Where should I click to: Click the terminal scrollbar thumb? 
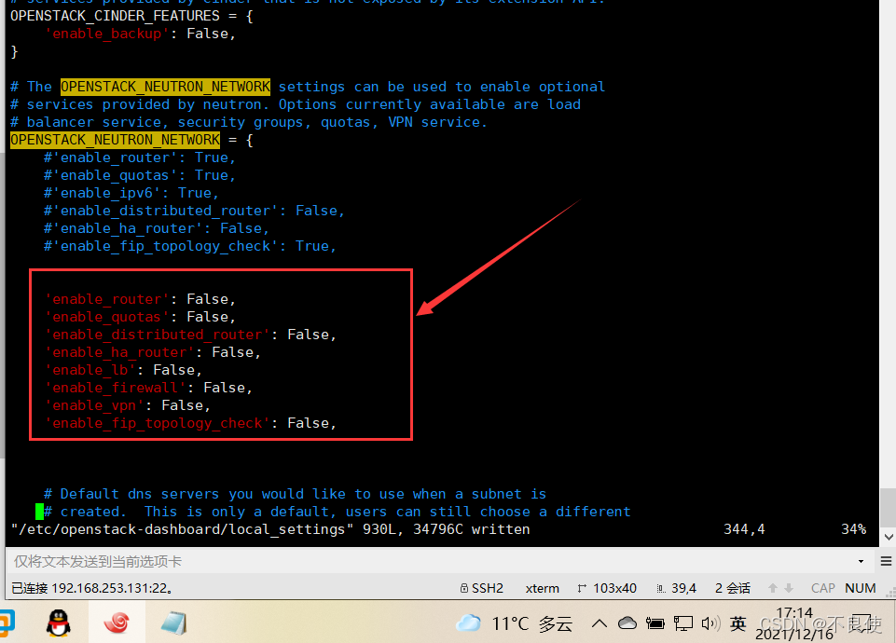tap(888, 508)
